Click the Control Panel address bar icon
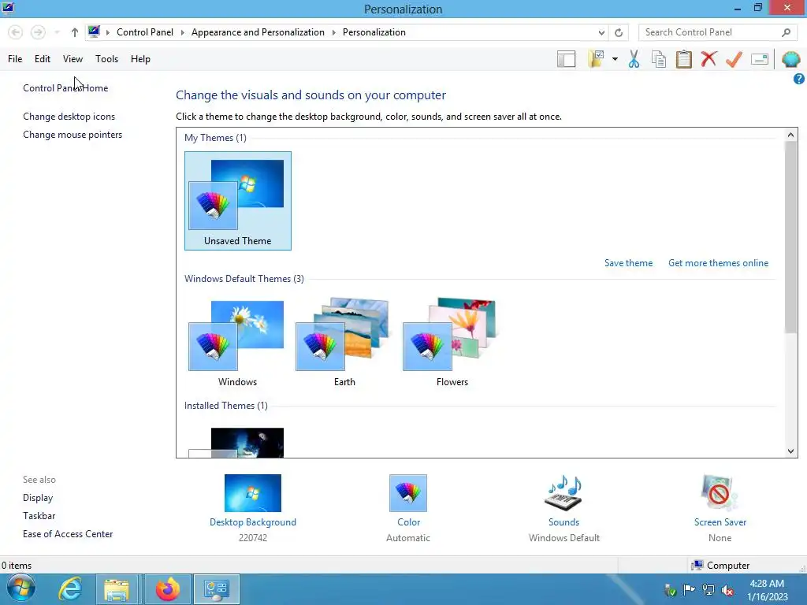The width and height of the screenshot is (807, 605). click(94, 32)
